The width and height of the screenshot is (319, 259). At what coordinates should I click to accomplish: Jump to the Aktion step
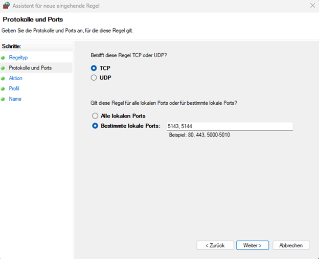(x=15, y=78)
